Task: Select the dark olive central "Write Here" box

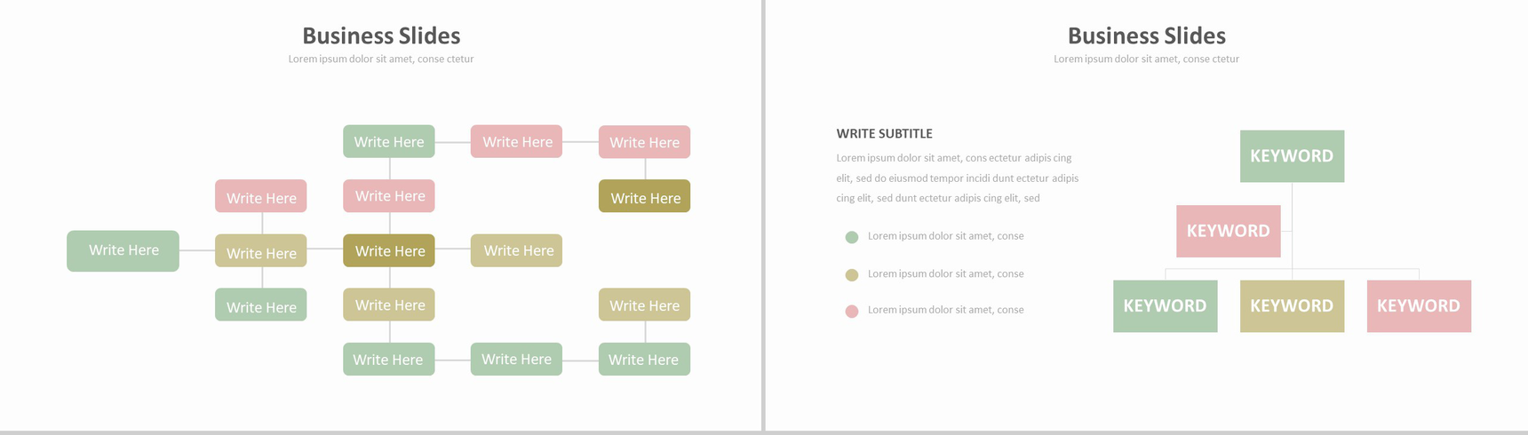Action: [389, 251]
